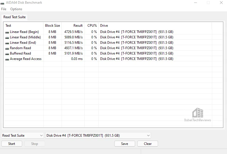The image size is (227, 154).
Task: Click the 4937.1 MB/s result value
Action: (73, 48)
